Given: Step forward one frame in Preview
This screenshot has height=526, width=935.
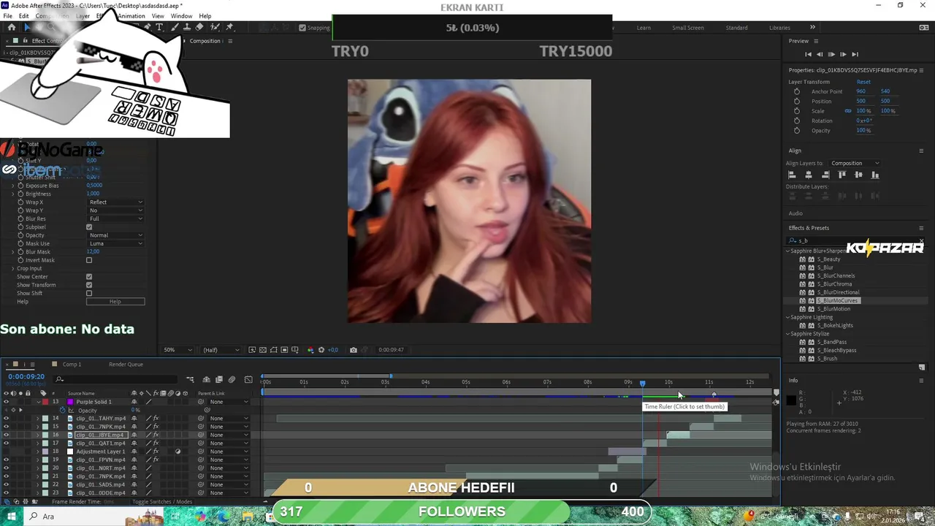Looking at the screenshot, I should [843, 54].
